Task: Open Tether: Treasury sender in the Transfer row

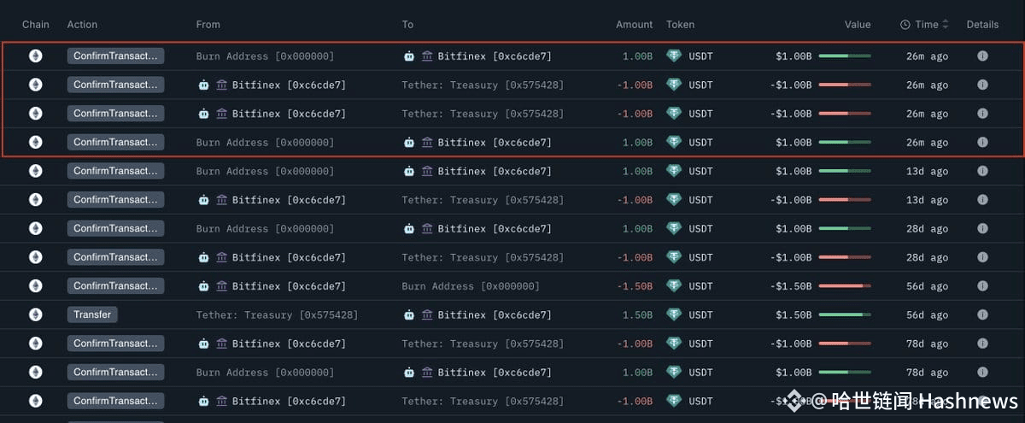Action: [x=277, y=315]
